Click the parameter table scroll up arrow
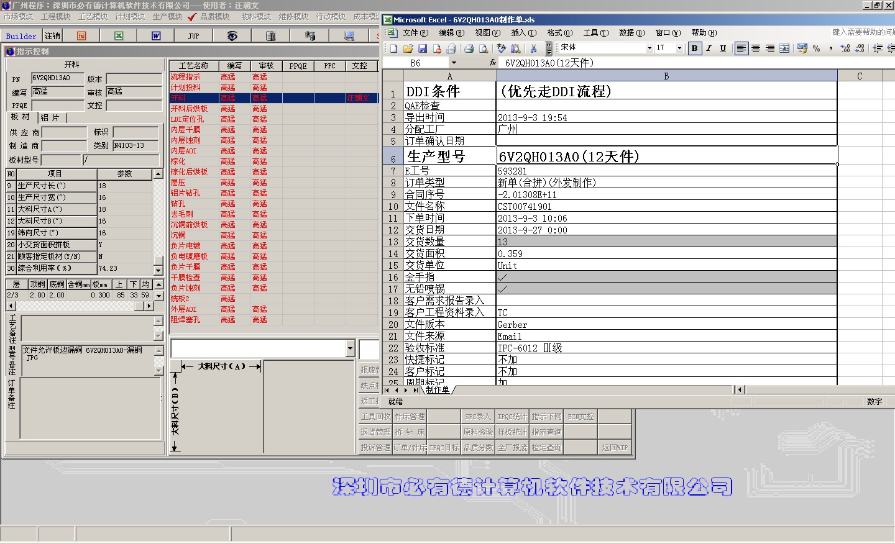Image resolution: width=895 pixels, height=544 pixels. point(158,175)
